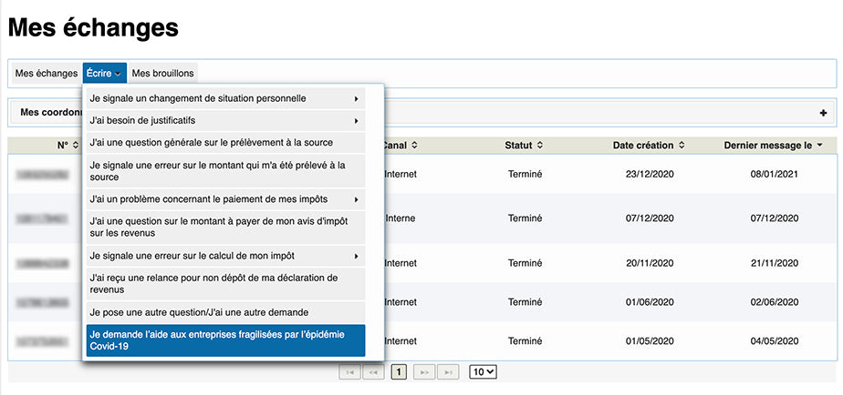The width and height of the screenshot is (843, 395).
Task: Expand the Mes coordonnées panel plus icon
Action: tap(823, 113)
